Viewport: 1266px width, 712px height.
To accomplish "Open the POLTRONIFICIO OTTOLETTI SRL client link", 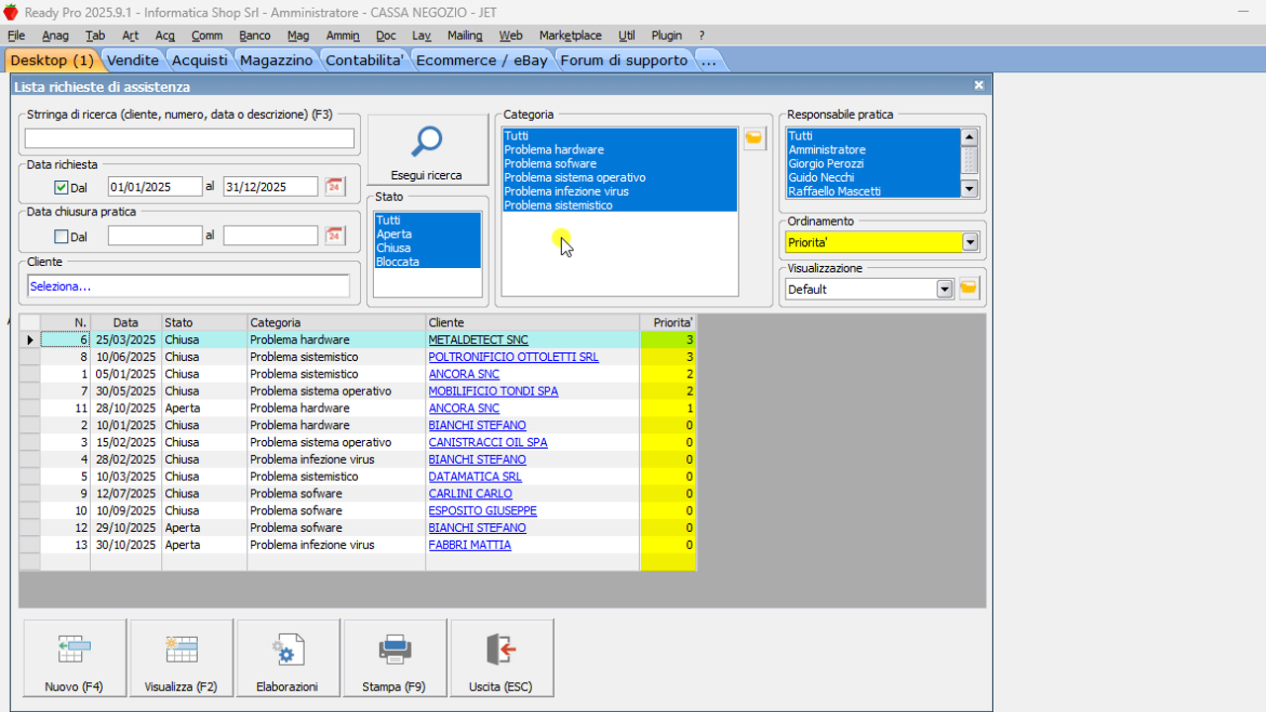I will coord(512,357).
